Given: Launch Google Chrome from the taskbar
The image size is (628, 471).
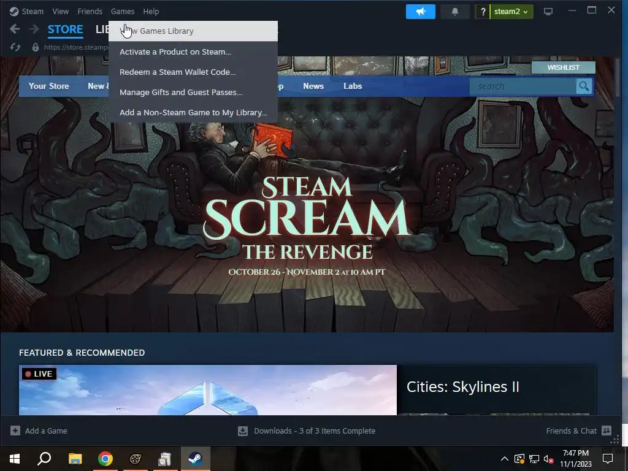Looking at the screenshot, I should pyautogui.click(x=105, y=459).
